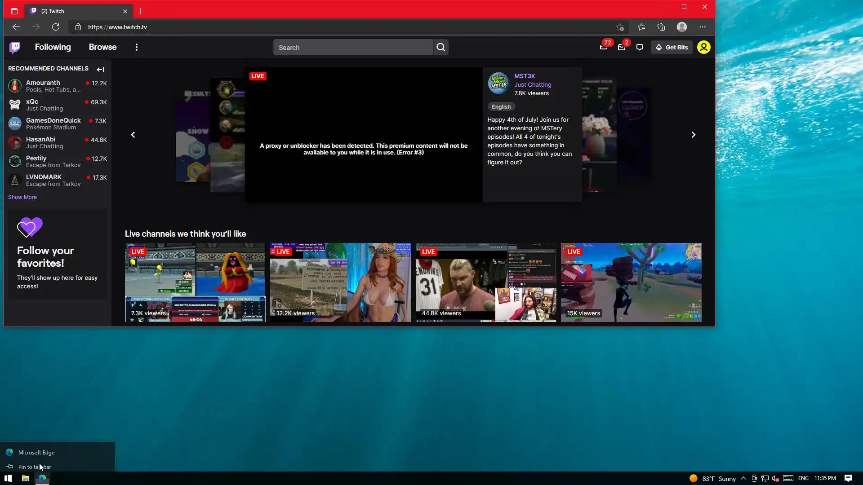
Task: Open the browser Collections icon
Action: tap(661, 27)
